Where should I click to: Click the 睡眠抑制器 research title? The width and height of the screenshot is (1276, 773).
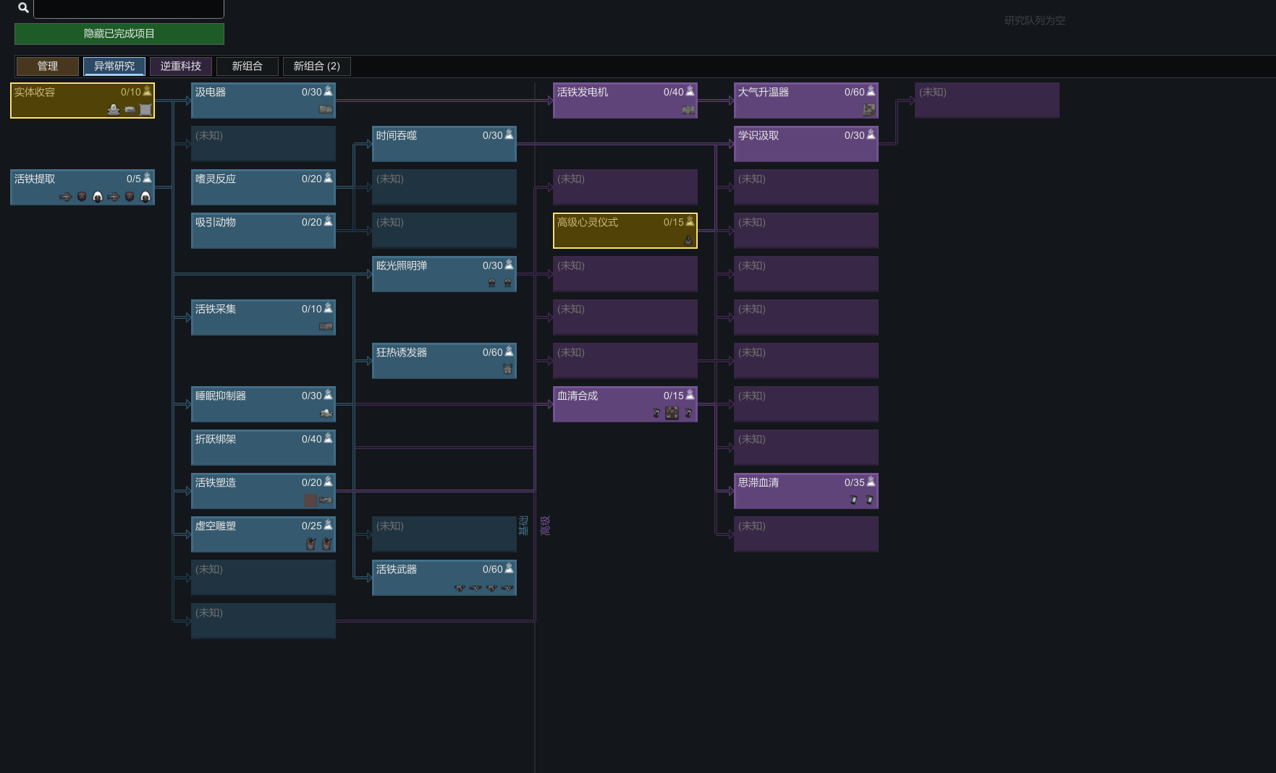[x=221, y=396]
